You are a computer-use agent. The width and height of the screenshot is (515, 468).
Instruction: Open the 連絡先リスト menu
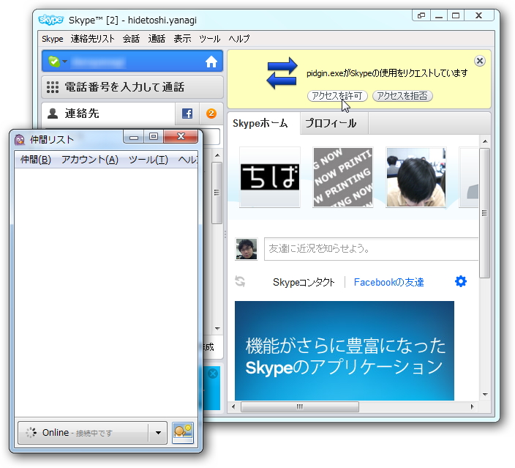point(93,39)
